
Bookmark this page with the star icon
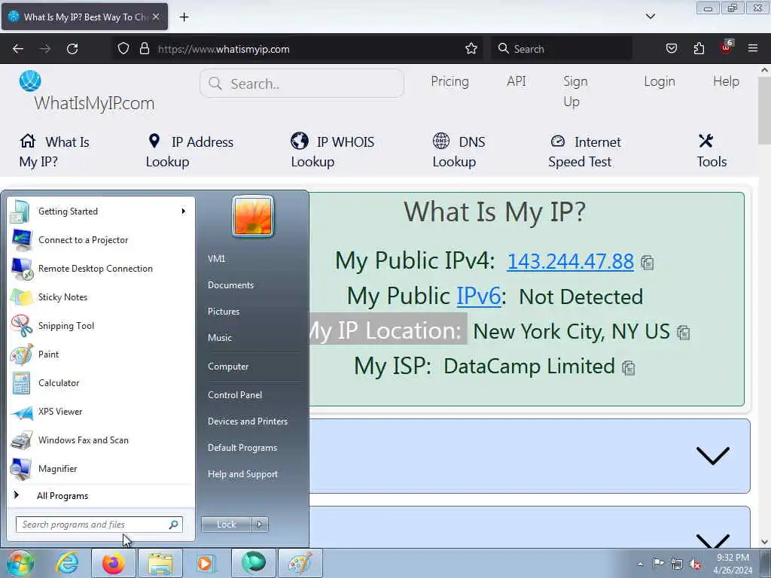471,48
